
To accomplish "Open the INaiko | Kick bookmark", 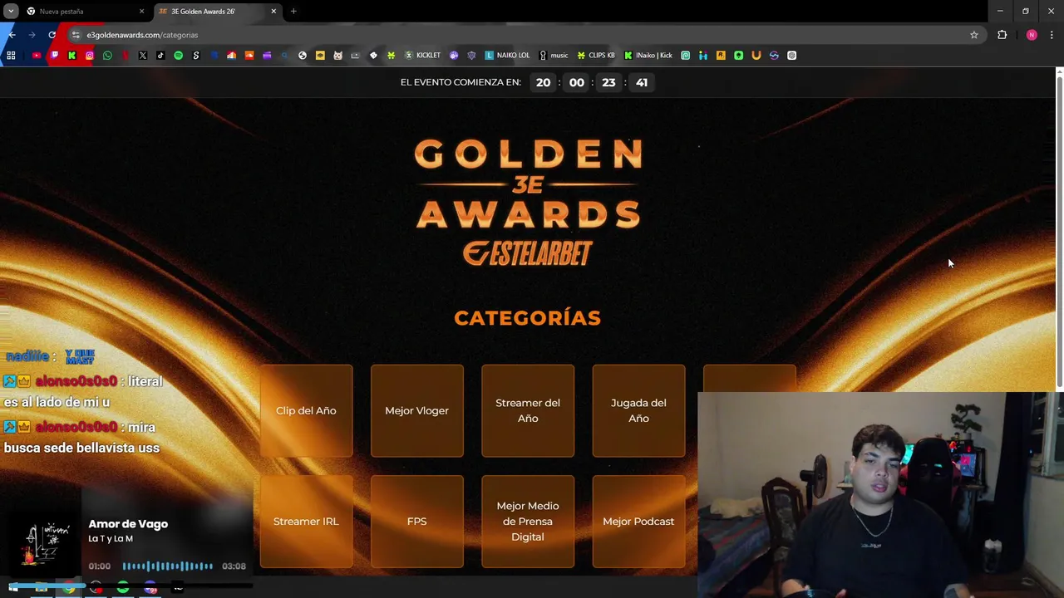I will click(648, 56).
